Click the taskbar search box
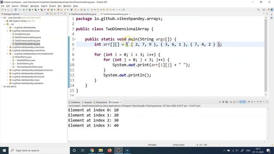This screenshot has width=274, height=154. [39, 150]
